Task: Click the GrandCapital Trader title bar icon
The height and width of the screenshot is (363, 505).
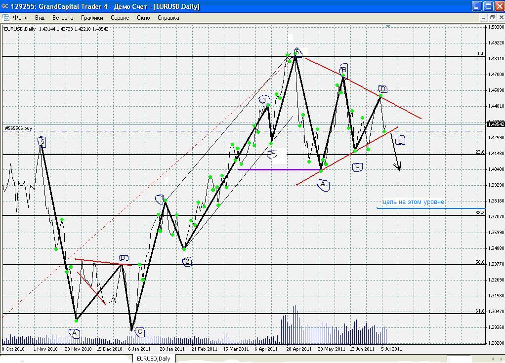Action: 5,6
